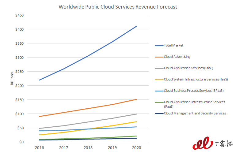Click the light blue BPaaS legend line swatch
The width and height of the screenshot is (236, 153).
159,91
